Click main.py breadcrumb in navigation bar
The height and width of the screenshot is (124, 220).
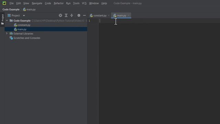29,9
